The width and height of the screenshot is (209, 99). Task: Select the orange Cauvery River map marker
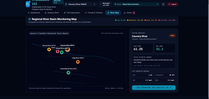pyautogui.click(x=67, y=50)
